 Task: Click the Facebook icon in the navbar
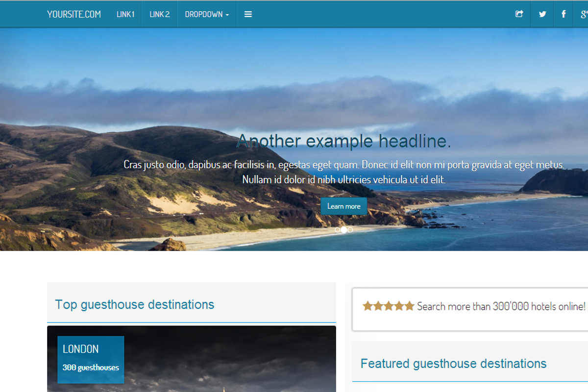point(563,14)
